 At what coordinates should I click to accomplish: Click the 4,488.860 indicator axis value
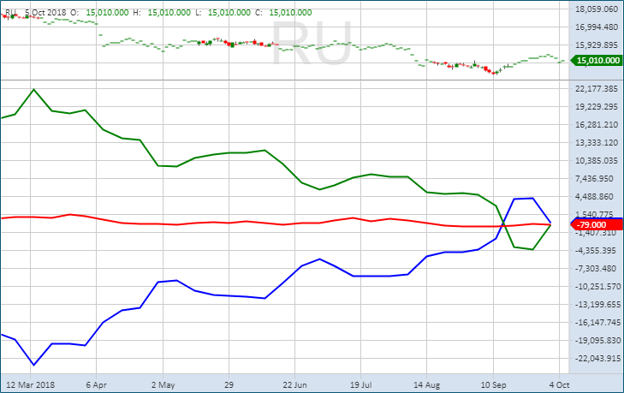click(x=595, y=196)
